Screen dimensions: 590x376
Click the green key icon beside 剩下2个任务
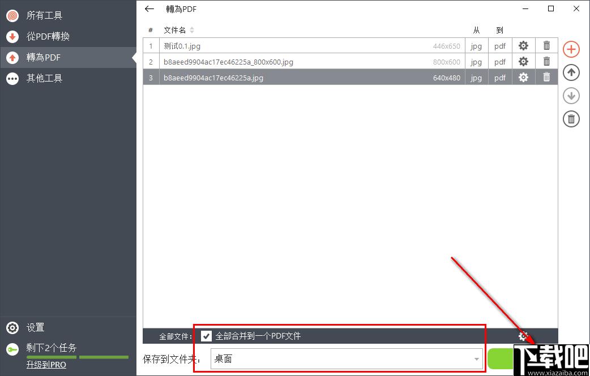[x=12, y=349]
